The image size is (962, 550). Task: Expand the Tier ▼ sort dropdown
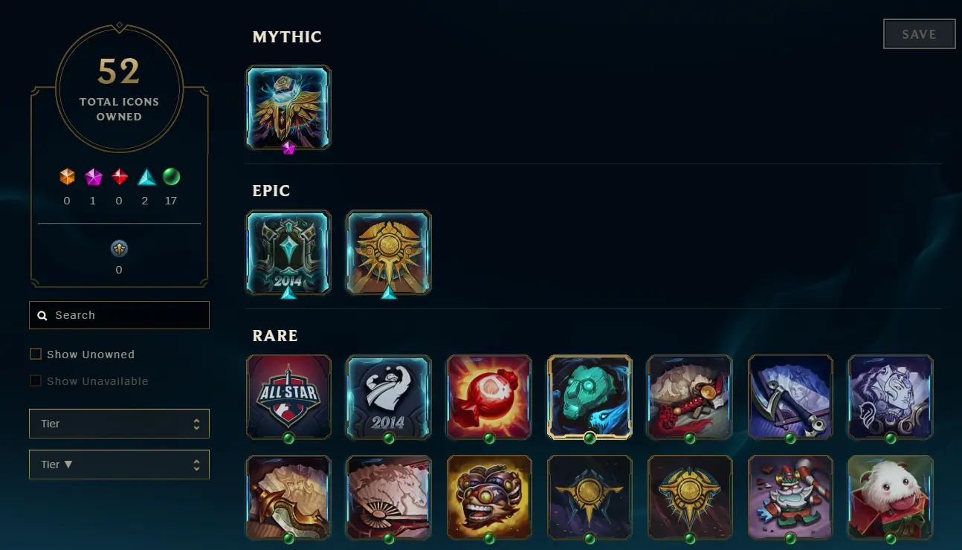pos(119,465)
